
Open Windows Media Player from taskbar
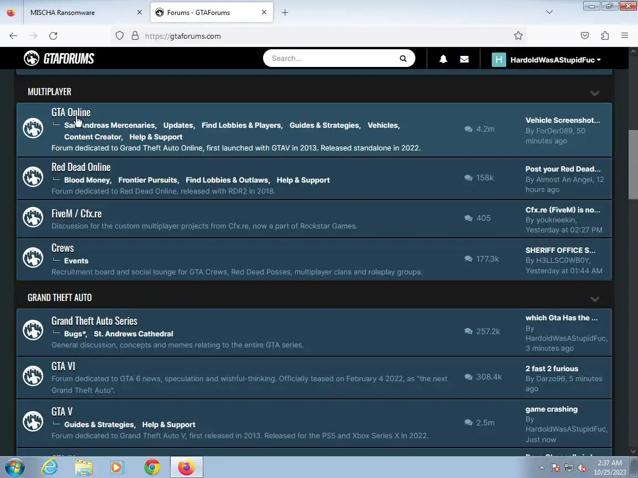[117, 467]
